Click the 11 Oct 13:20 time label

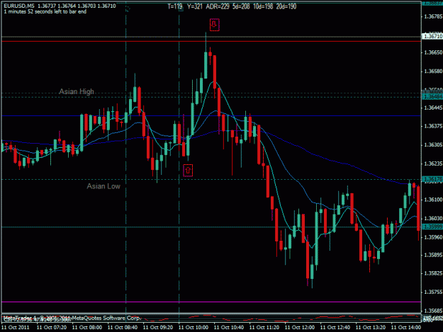[x=371, y=328]
